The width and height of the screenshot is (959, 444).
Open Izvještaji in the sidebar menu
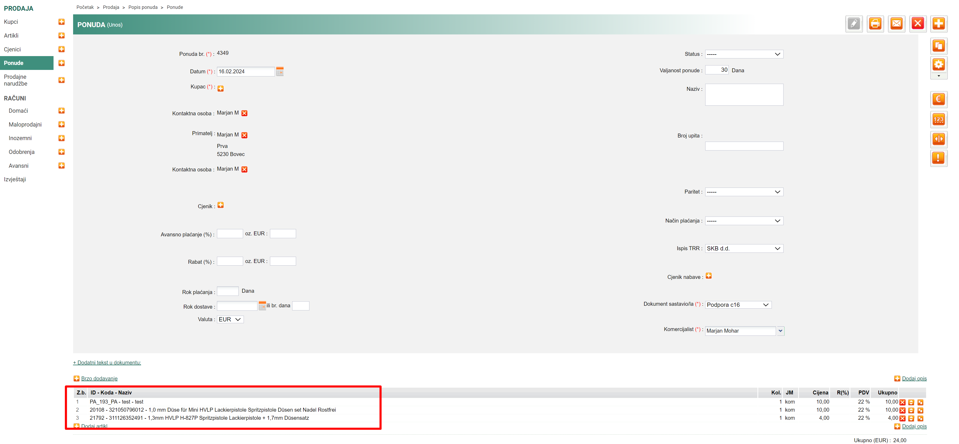coord(15,179)
